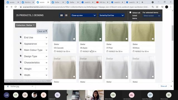This screenshot has height=100, width=178.
Task: Click the calendar icon under 05-Cascade
Action: [55, 51]
